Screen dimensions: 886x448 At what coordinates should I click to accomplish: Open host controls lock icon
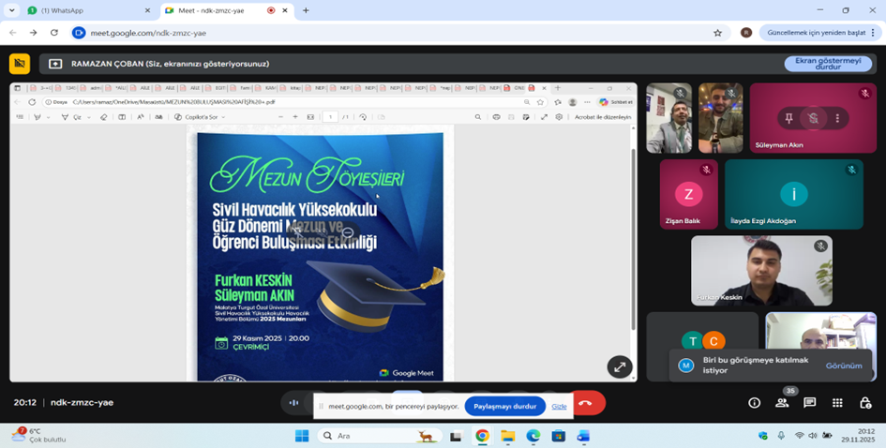(864, 403)
